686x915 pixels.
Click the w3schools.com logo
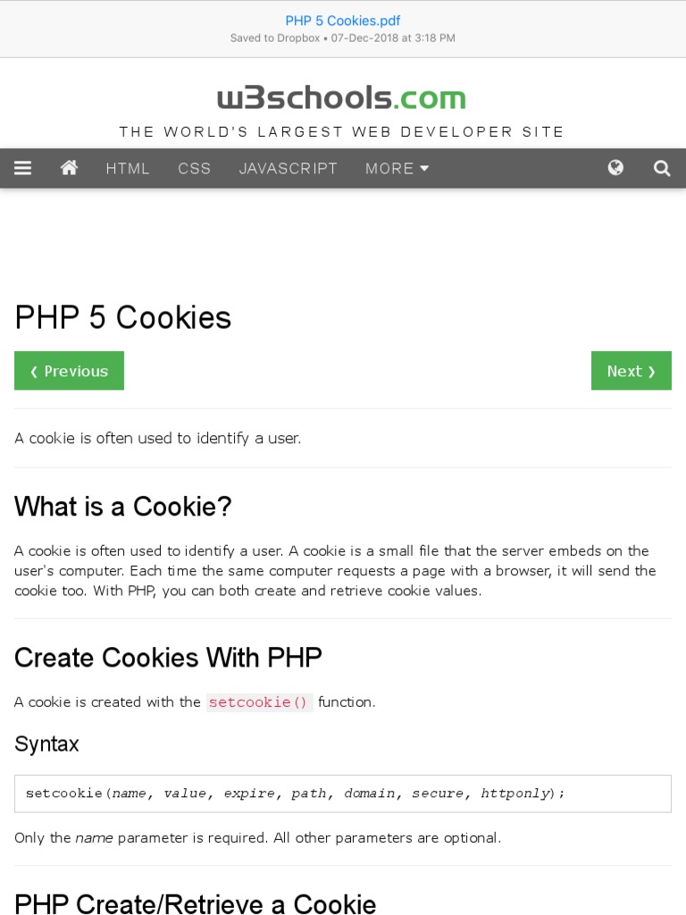[x=342, y=97]
